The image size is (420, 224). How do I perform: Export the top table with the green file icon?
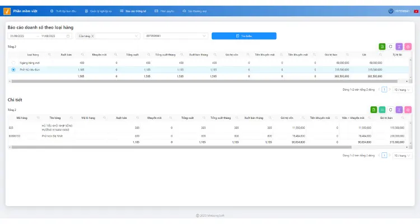[x=382, y=46]
